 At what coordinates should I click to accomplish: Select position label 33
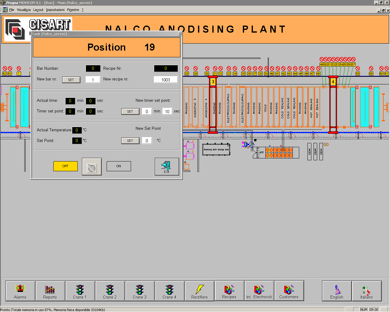click(229, 74)
